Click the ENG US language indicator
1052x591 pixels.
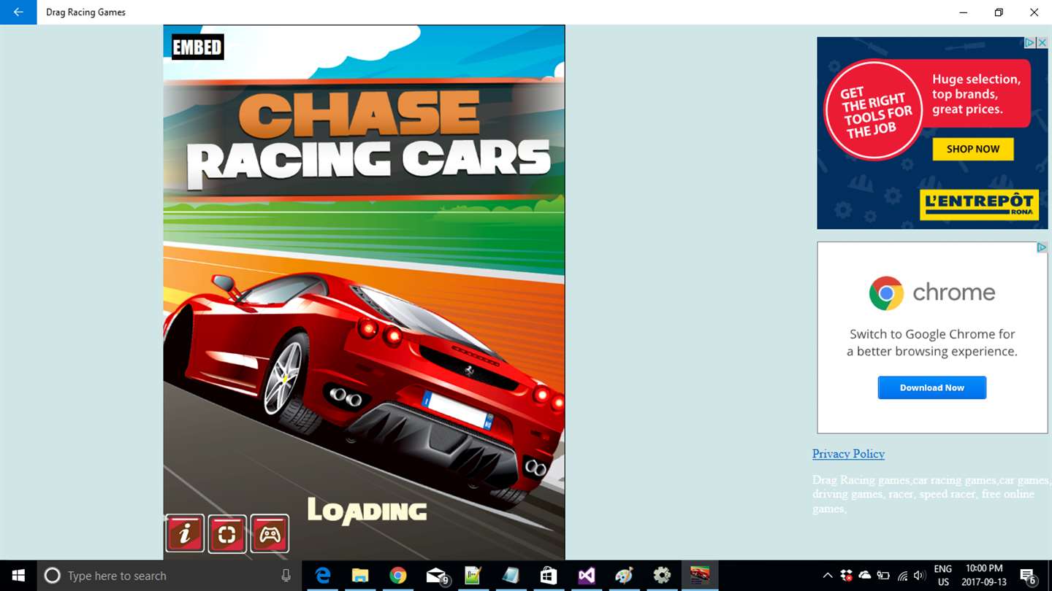[943, 576]
